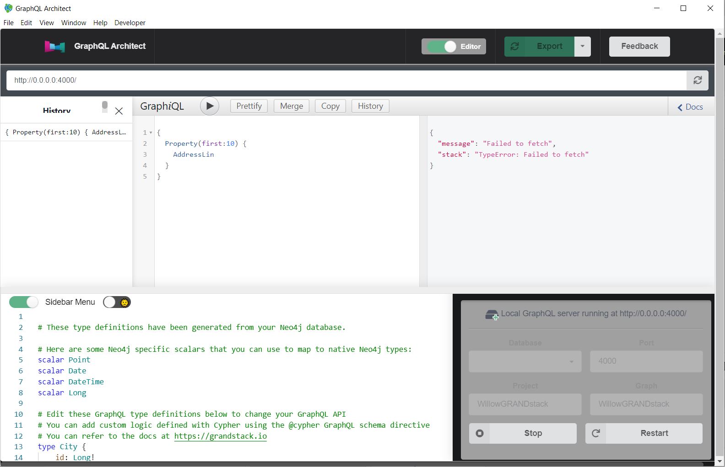Select the Property query history entry
Viewport: 725px width, 467px height.
click(66, 133)
